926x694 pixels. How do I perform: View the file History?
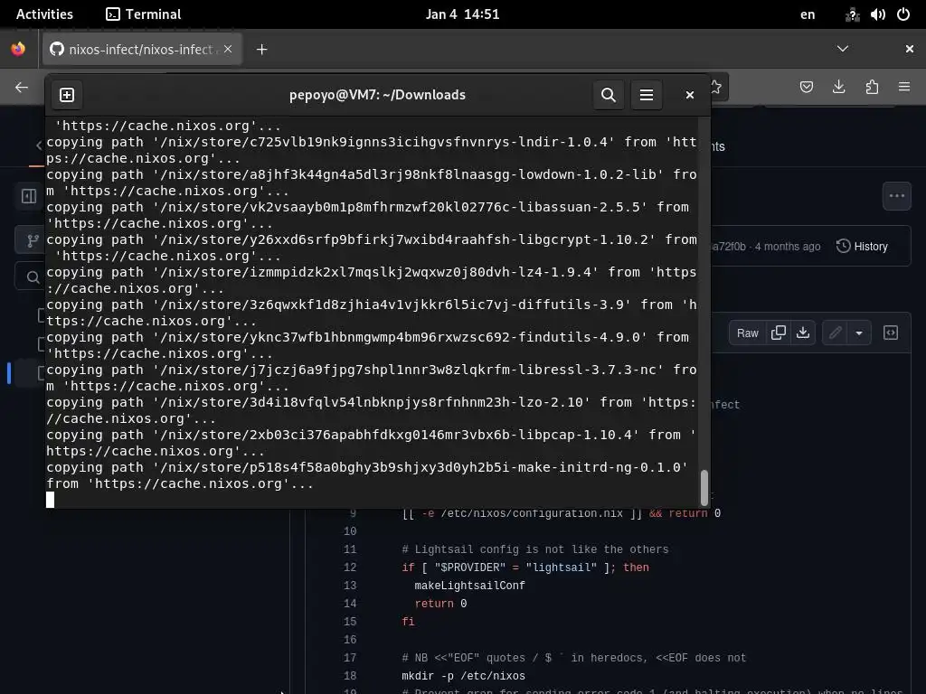pos(862,247)
